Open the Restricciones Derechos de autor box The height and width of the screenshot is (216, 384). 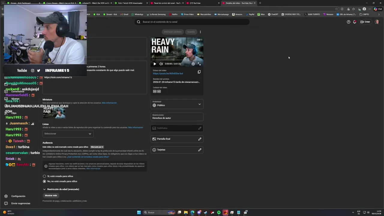tap(177, 117)
